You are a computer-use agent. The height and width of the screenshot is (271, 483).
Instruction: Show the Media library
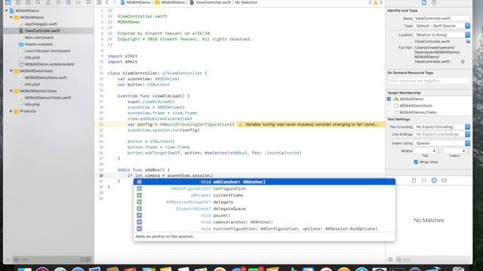(x=444, y=181)
